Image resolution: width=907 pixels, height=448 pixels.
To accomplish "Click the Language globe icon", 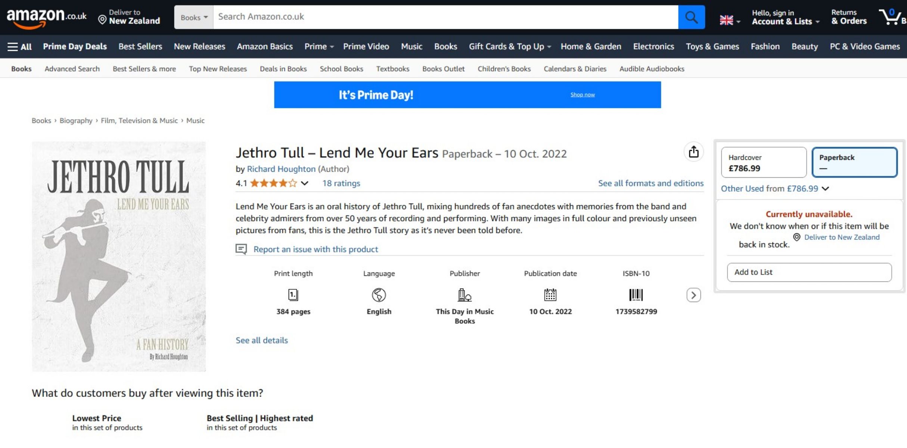I will click(x=379, y=295).
